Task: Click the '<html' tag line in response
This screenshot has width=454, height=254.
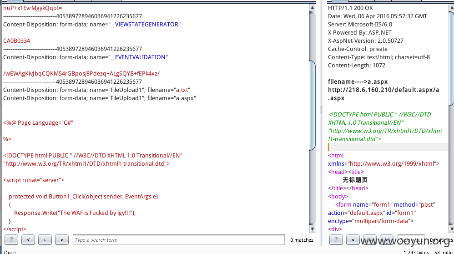Action: 336,156
